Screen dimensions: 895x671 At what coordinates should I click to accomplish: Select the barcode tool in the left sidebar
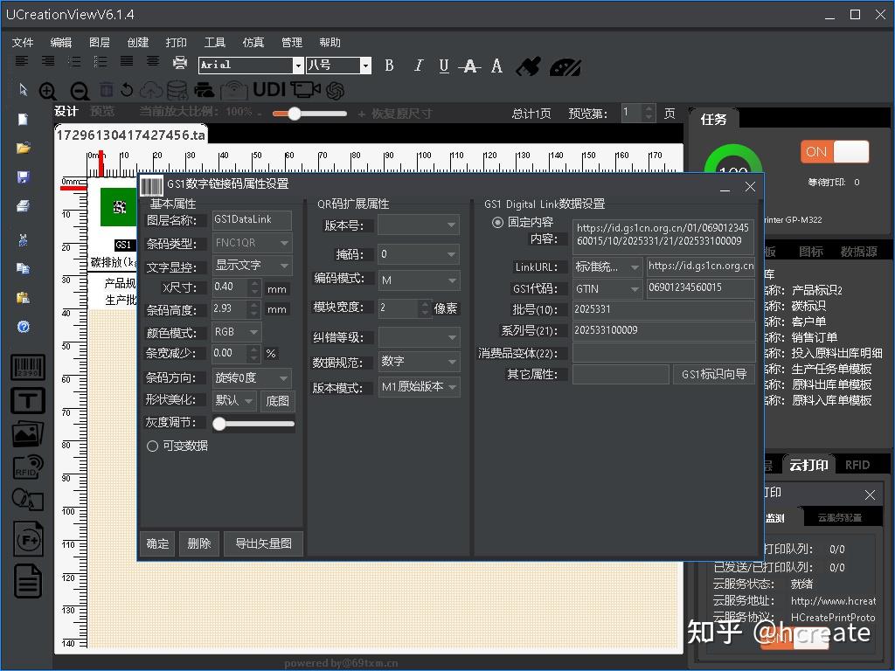[27, 369]
